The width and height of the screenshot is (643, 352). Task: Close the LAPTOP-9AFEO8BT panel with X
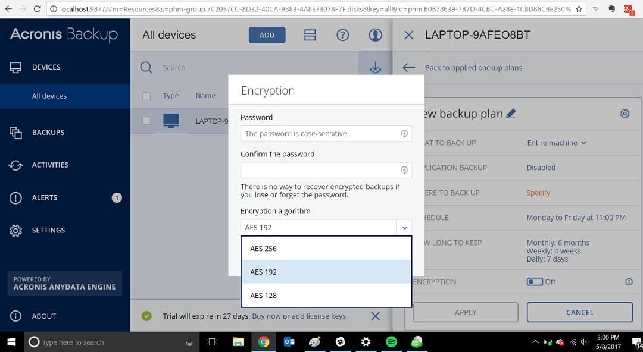click(x=408, y=35)
